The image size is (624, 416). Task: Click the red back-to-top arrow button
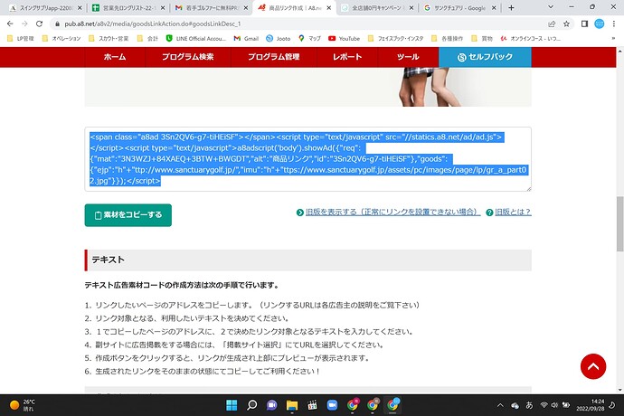[x=593, y=366]
